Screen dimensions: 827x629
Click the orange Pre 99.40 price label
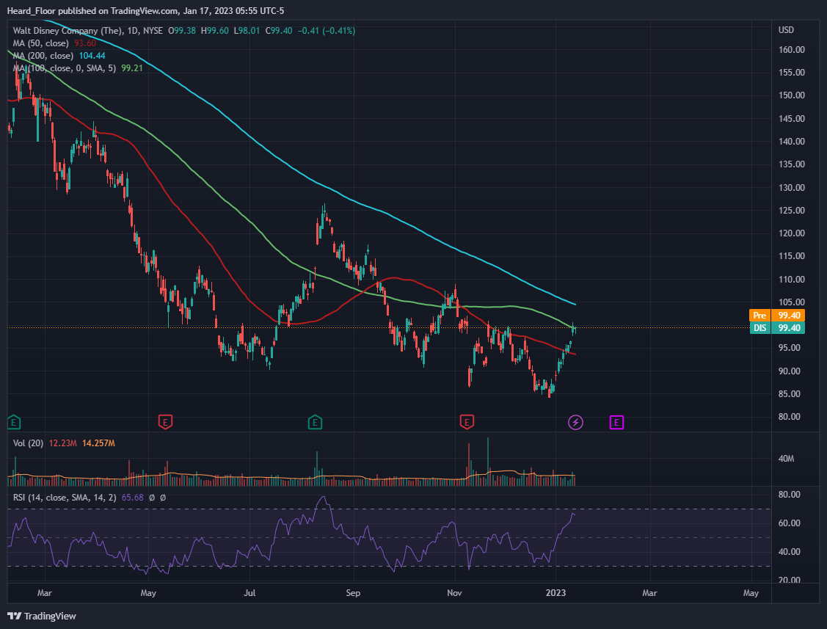click(776, 316)
